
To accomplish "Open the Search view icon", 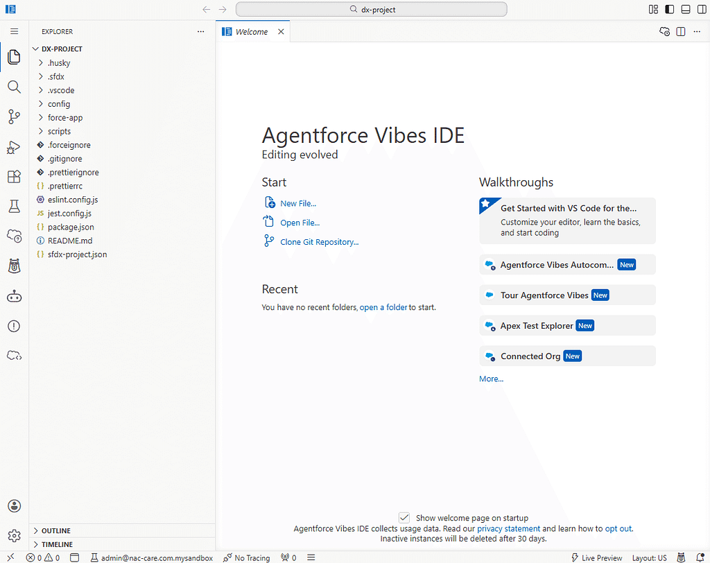I will (14, 87).
